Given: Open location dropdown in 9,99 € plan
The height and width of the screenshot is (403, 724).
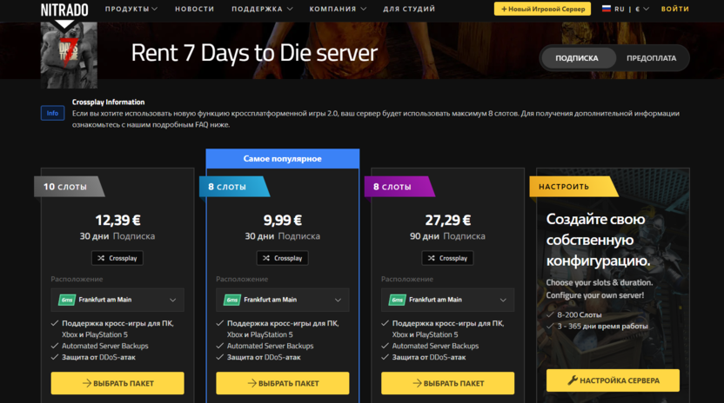Looking at the screenshot, I should pyautogui.click(x=283, y=300).
